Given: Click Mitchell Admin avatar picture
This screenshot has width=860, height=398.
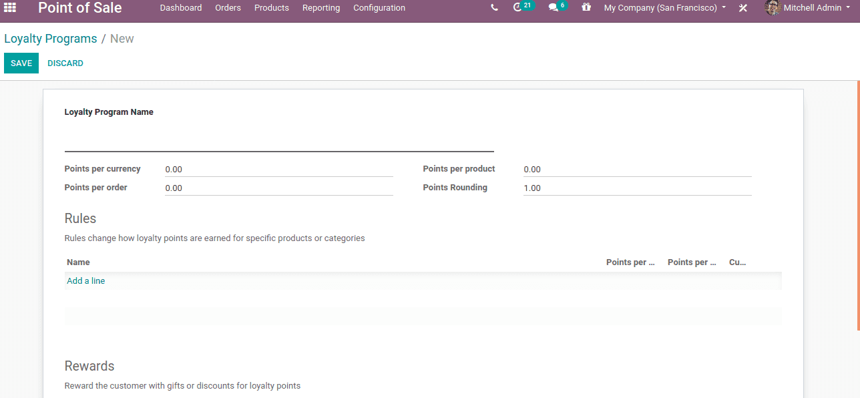Looking at the screenshot, I should (773, 8).
